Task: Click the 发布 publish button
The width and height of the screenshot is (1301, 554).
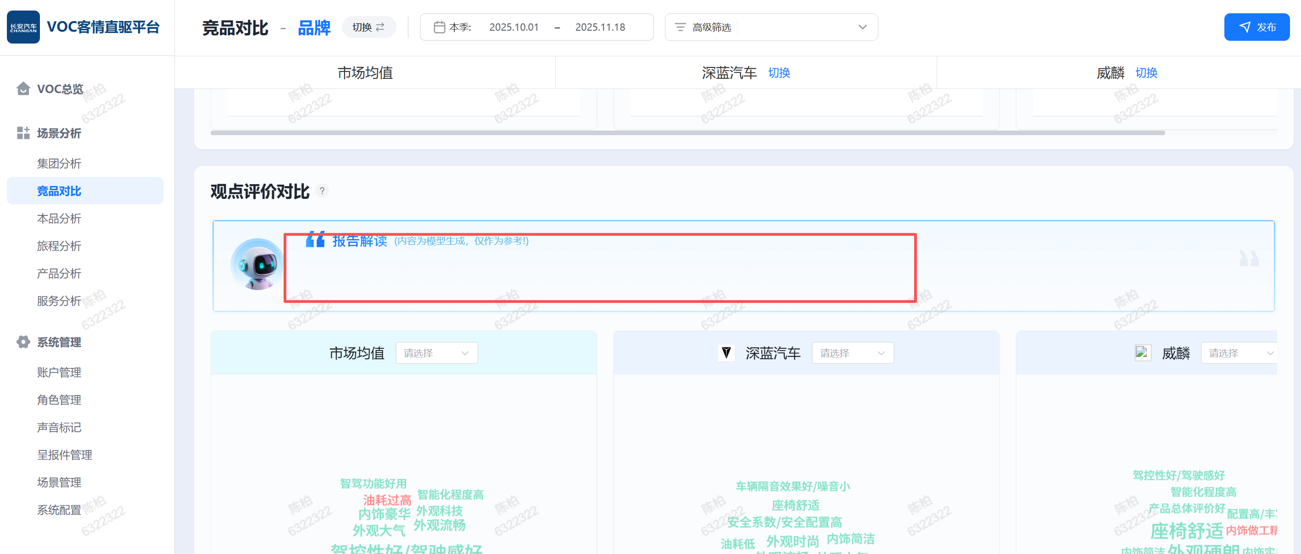Action: pyautogui.click(x=1256, y=27)
